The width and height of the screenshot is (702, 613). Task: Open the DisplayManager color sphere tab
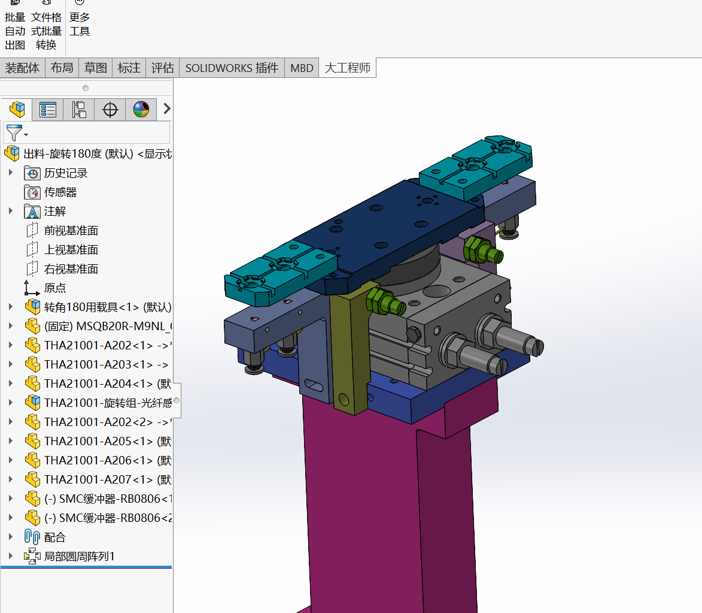(x=141, y=110)
